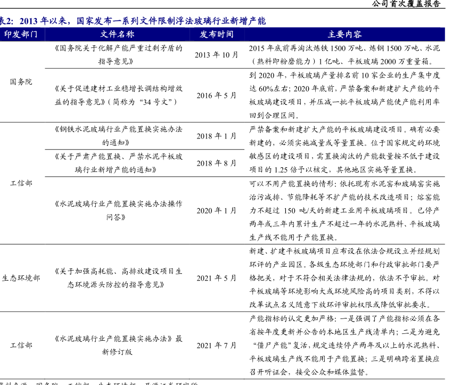Click the content cell mentioning “僵尸产能”
The width and height of the screenshot is (452, 385).
[x=344, y=345]
